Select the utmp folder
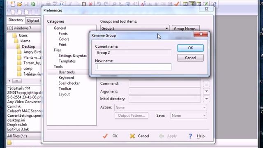This screenshot has height=148, width=263. pos(28,69)
